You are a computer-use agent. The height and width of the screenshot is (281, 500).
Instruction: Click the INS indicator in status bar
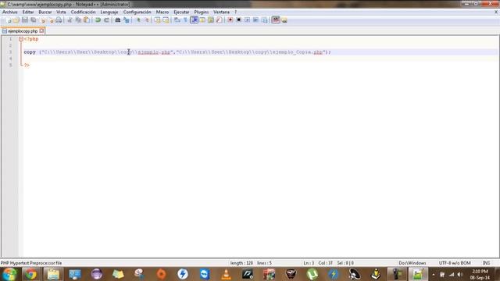pos(486,263)
